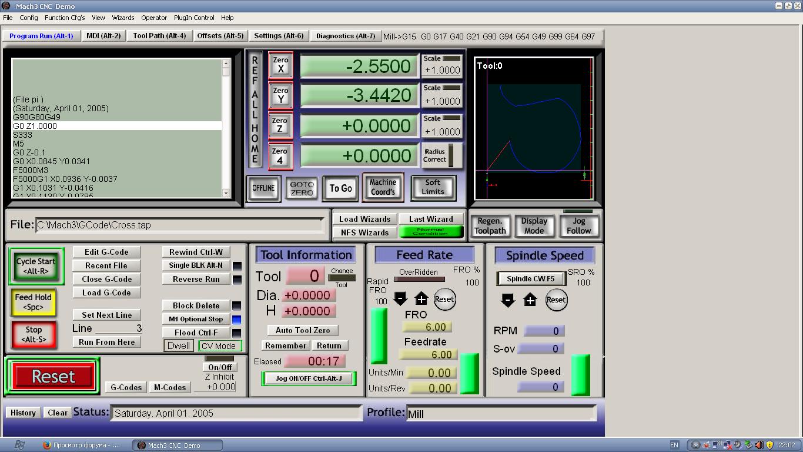Viewport: 803px width, 452px height.
Task: Open the Settings (Alt-6) tab
Action: pyautogui.click(x=279, y=36)
